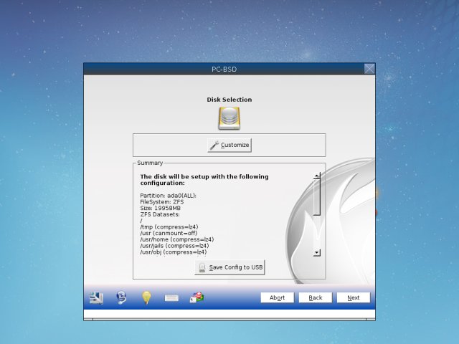The width and height of the screenshot is (459, 344).
Task: Click the Customize button
Action: 229,145
